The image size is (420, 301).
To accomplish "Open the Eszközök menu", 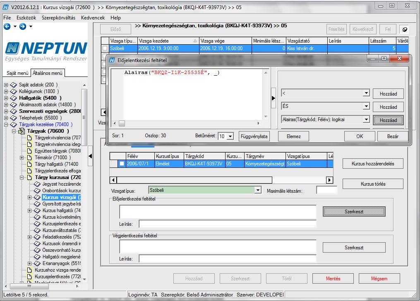I will point(26,18).
